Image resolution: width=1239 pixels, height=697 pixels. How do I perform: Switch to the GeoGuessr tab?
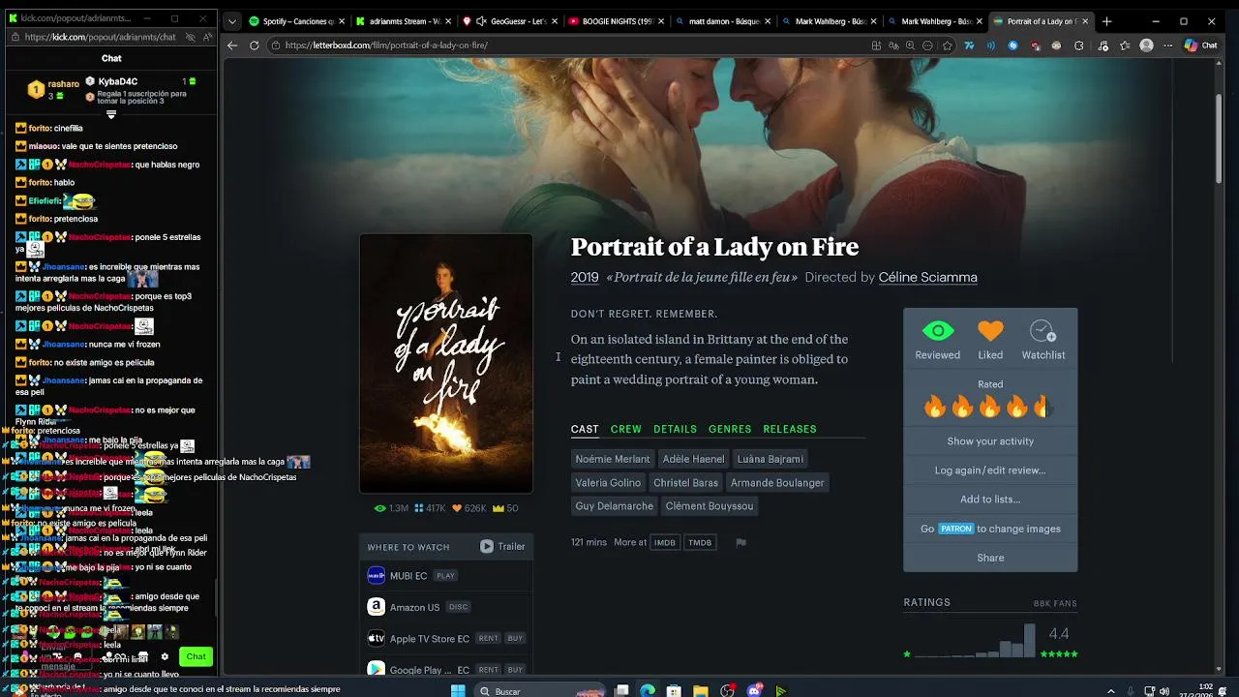pyautogui.click(x=510, y=21)
